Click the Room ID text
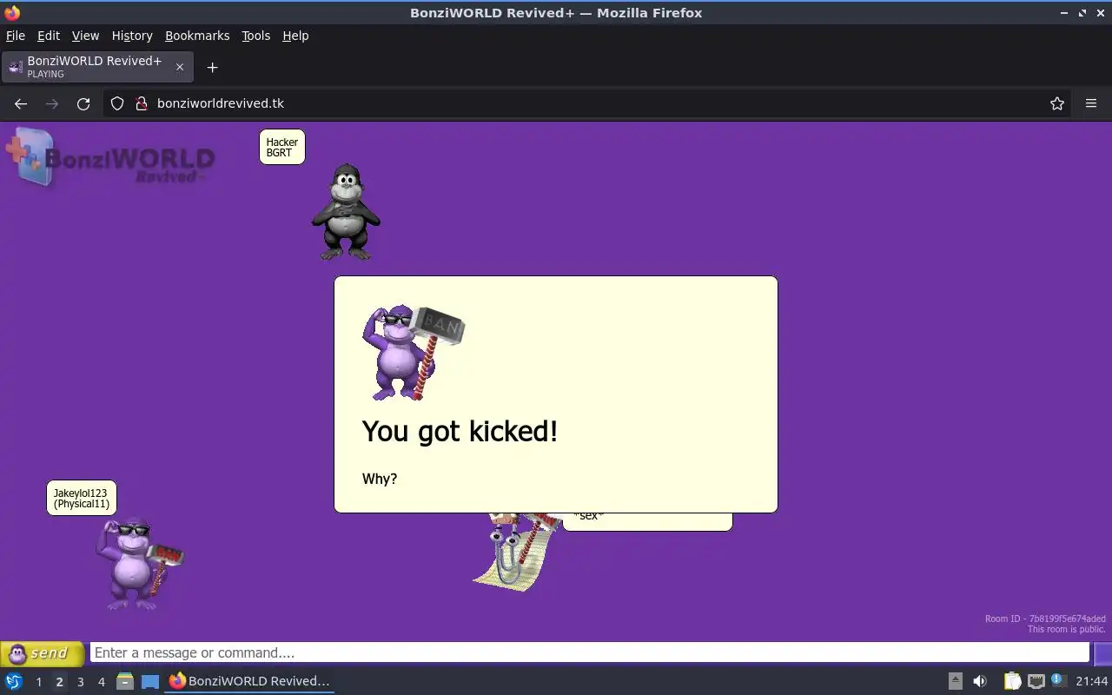The image size is (1112, 695). (x=1045, y=619)
